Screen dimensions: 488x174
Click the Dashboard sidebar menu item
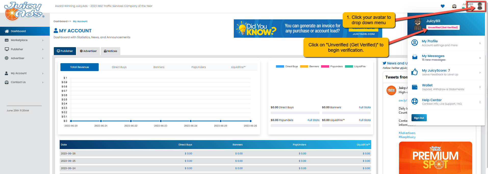(x=25, y=31)
